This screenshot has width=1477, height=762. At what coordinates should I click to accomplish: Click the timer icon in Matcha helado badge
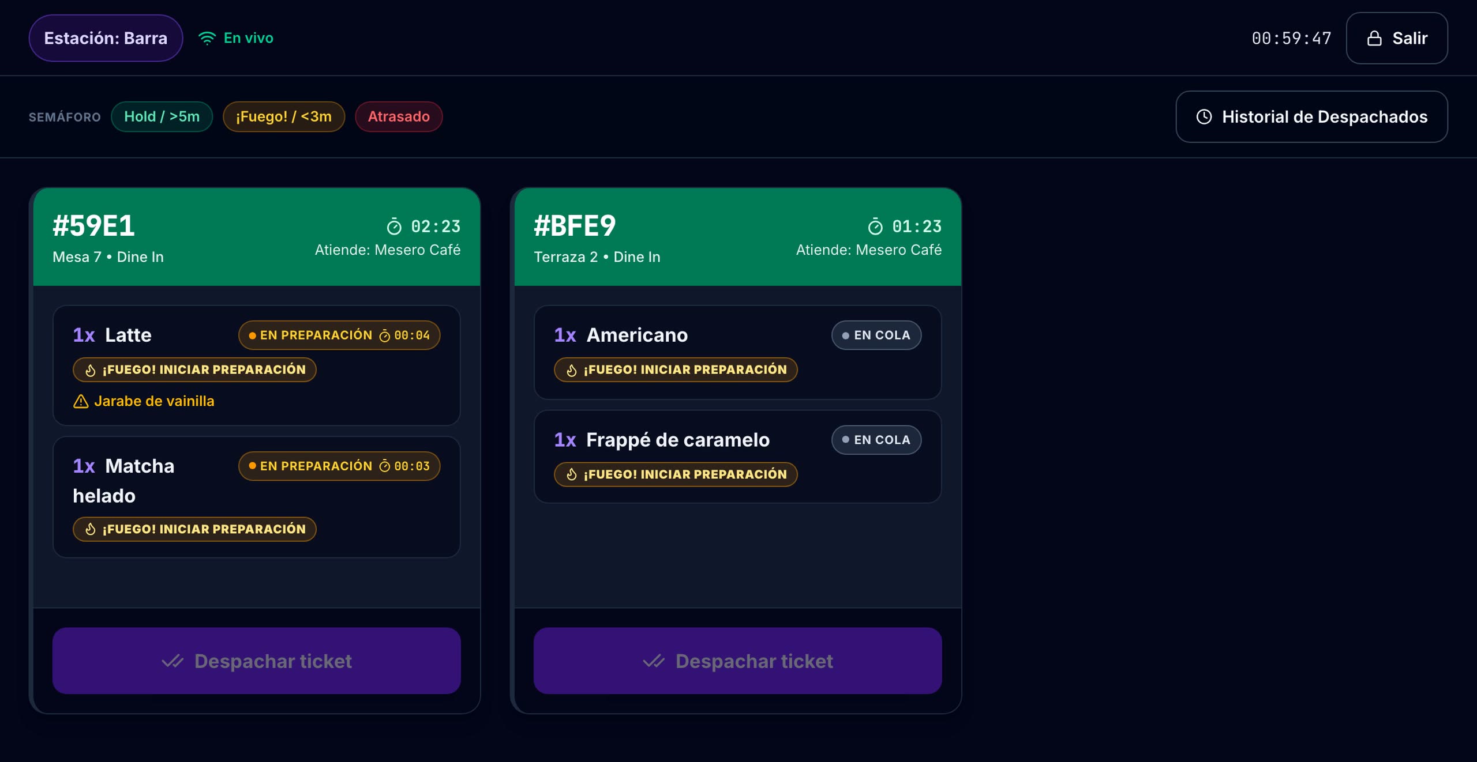click(x=385, y=466)
